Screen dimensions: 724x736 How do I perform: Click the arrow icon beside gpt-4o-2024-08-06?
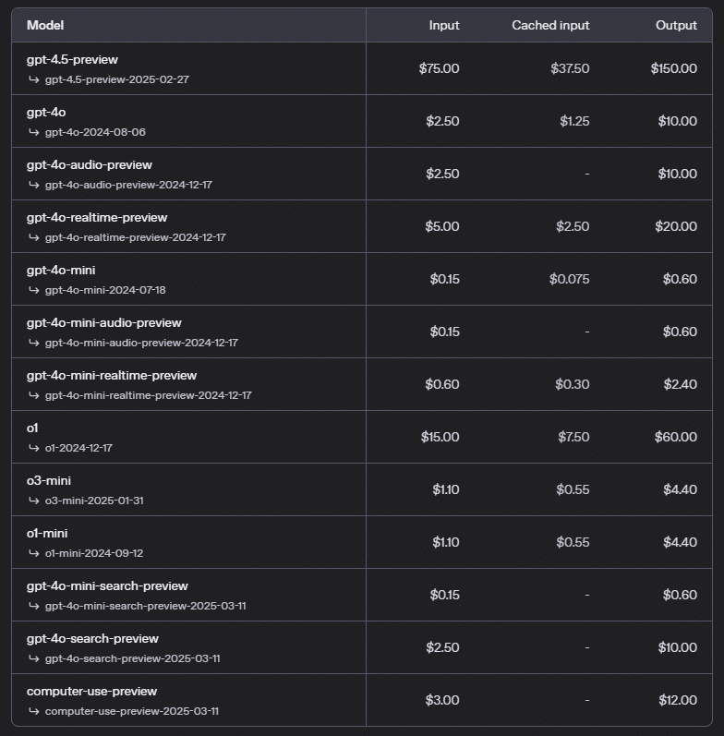(x=34, y=132)
